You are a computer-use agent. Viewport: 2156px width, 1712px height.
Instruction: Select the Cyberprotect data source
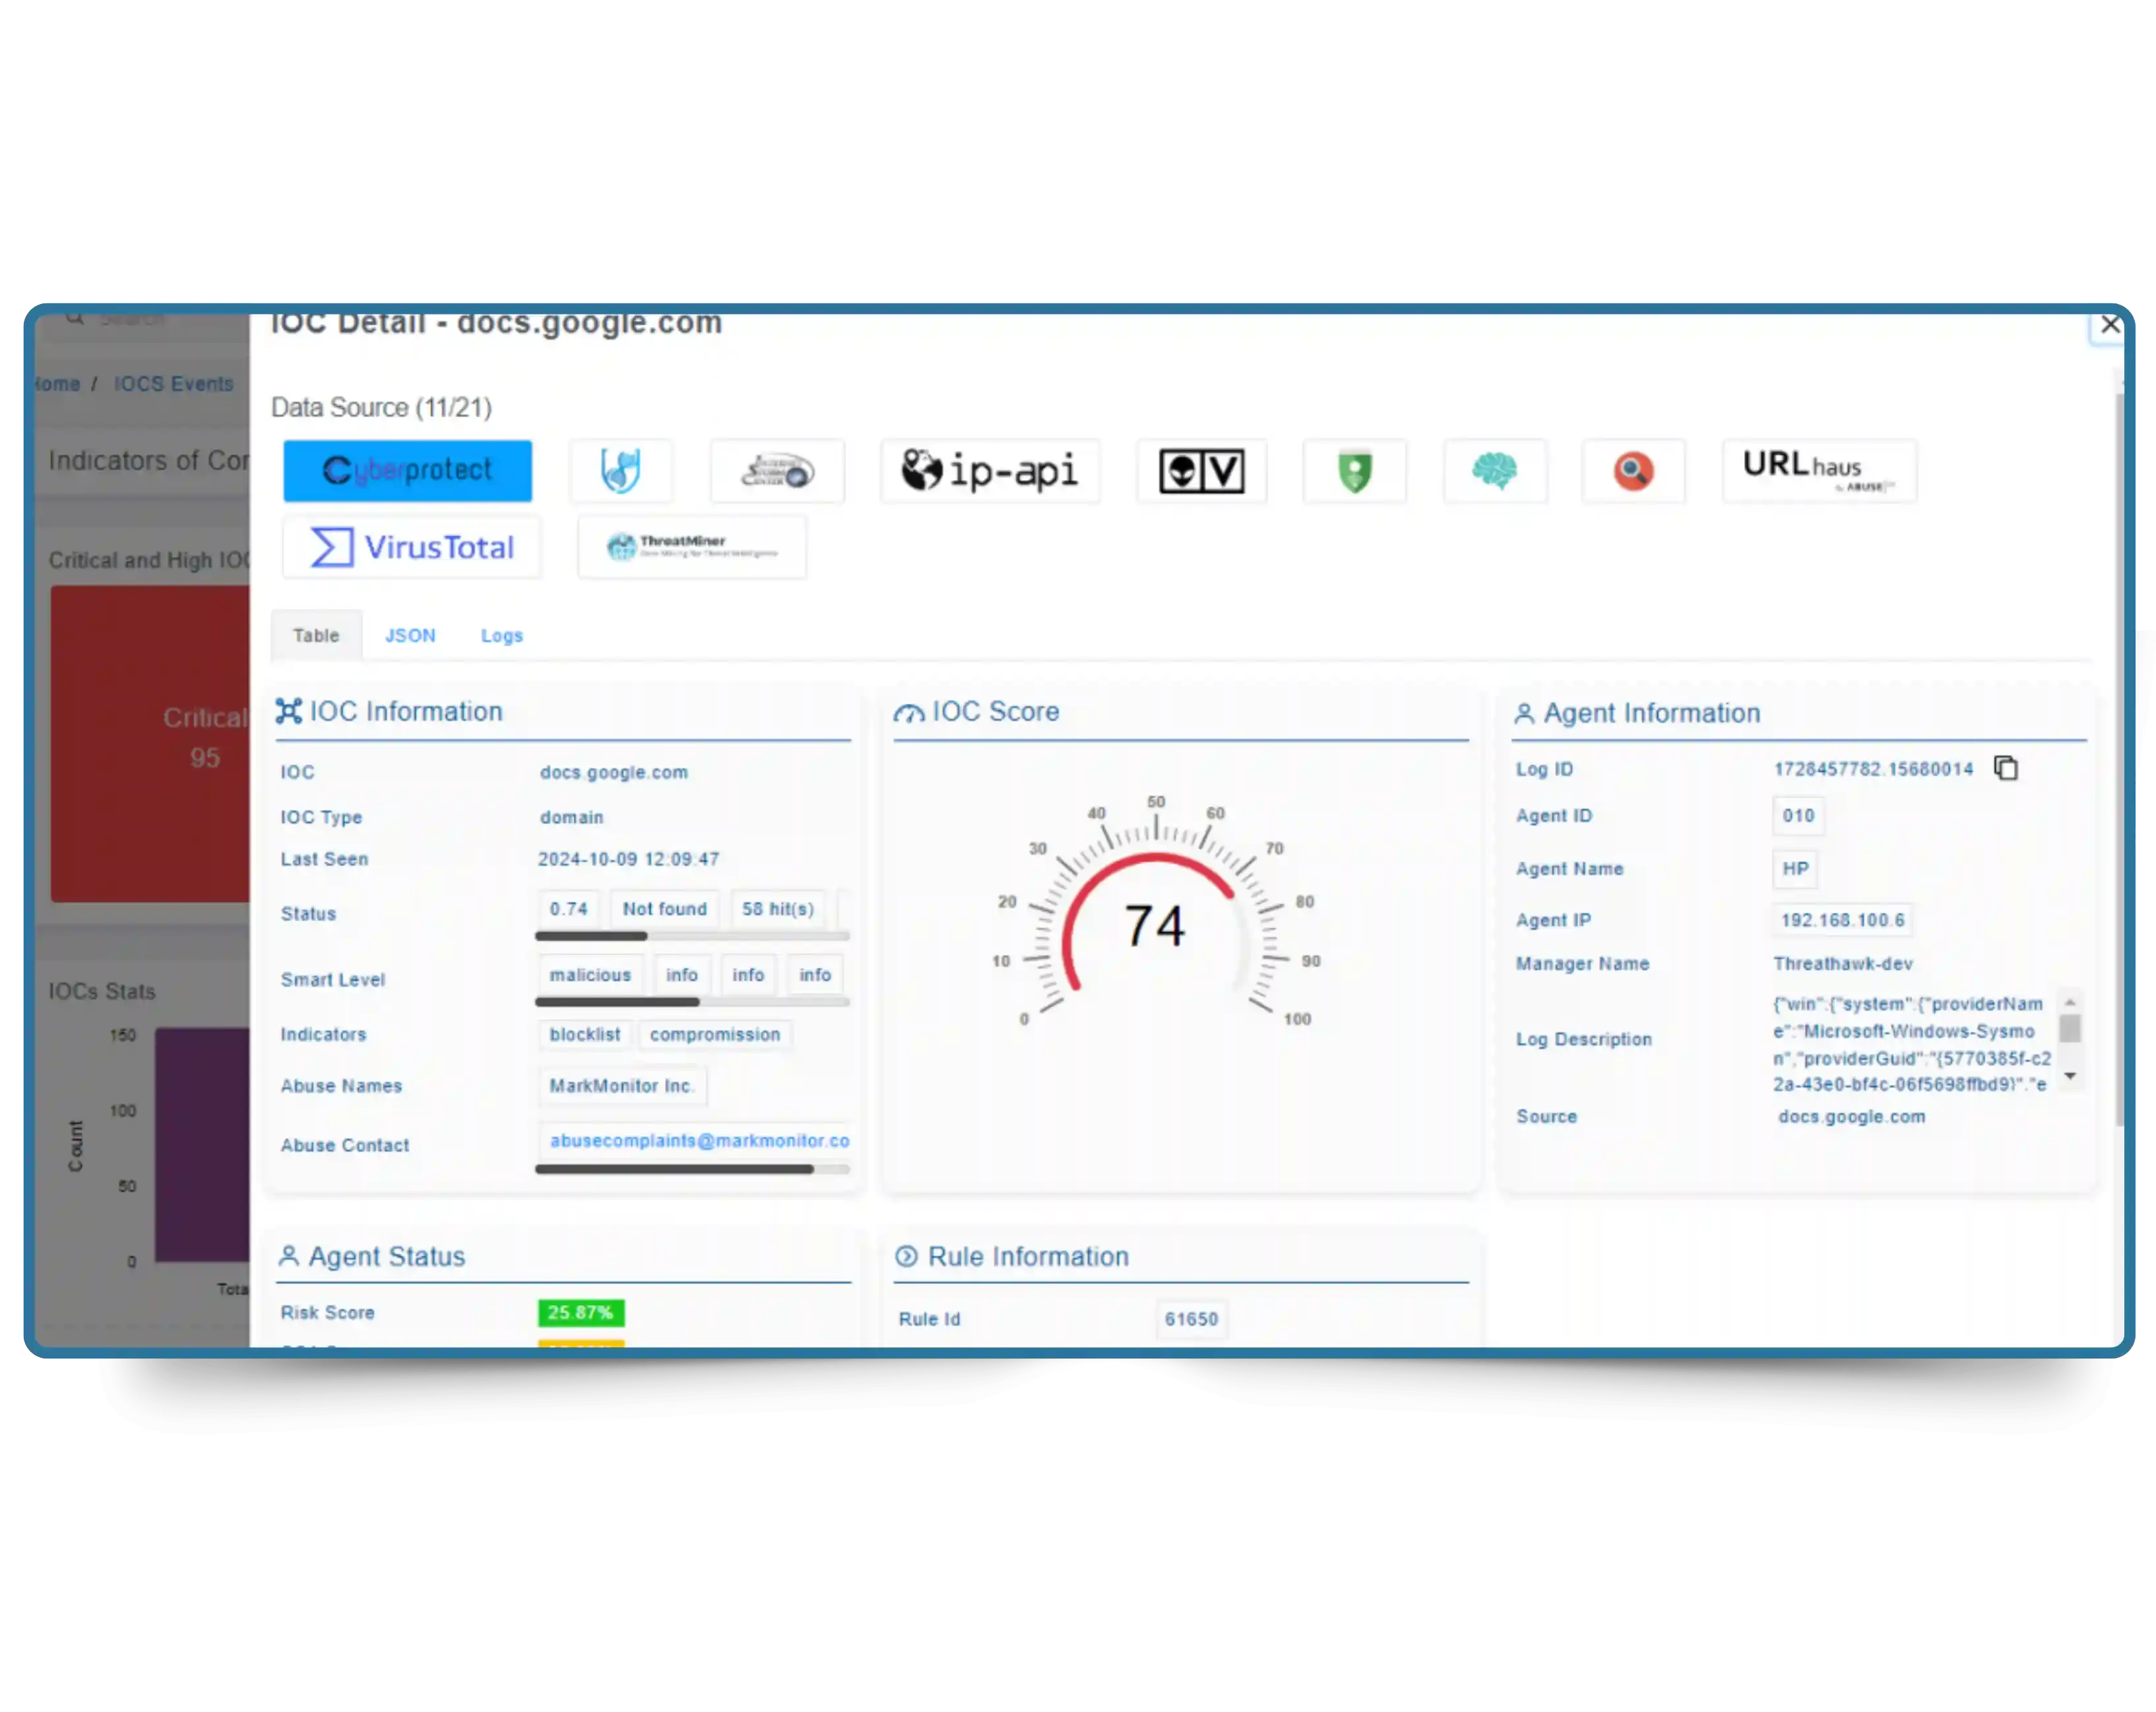pyautogui.click(x=407, y=471)
